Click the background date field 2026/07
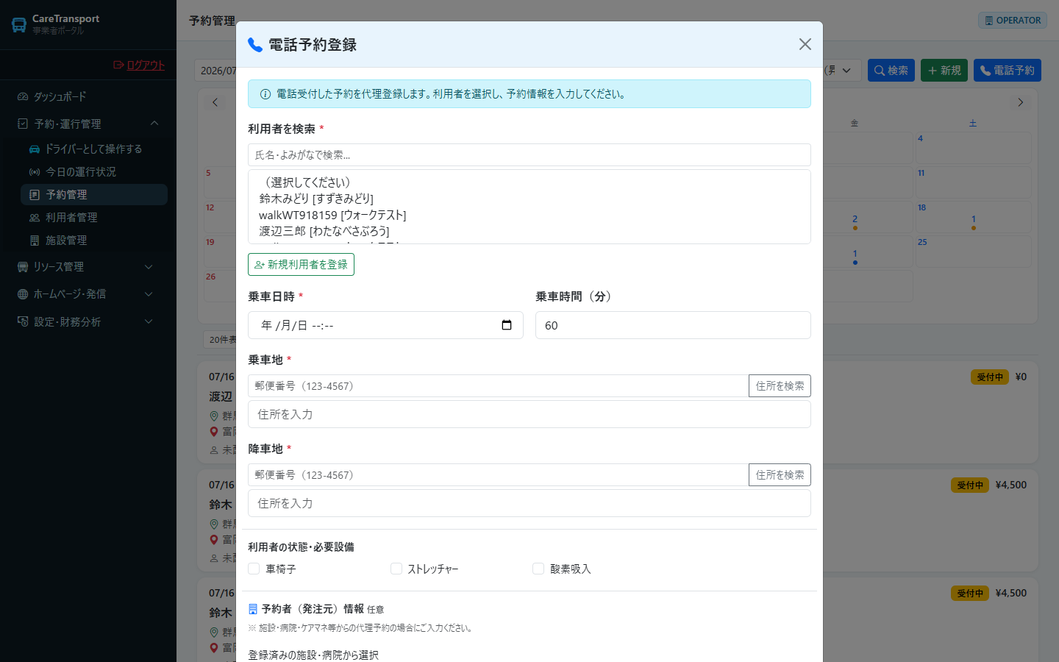This screenshot has height=662, width=1059. click(x=216, y=71)
